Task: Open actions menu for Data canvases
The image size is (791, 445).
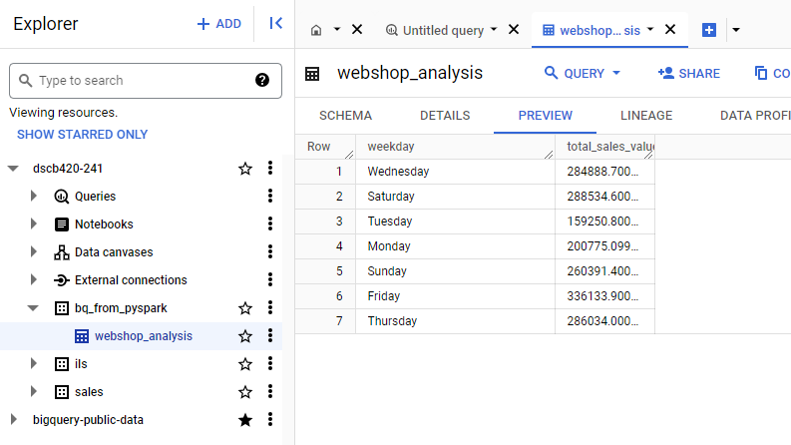Action: point(270,251)
